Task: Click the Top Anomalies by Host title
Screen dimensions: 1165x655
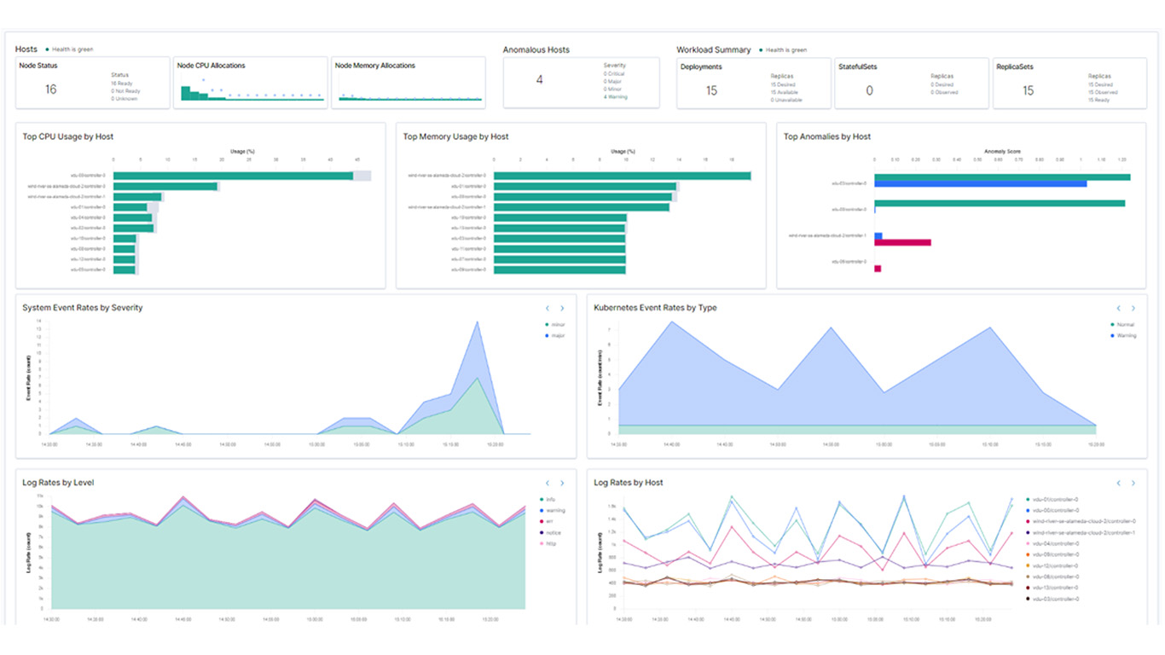Action: [827, 136]
